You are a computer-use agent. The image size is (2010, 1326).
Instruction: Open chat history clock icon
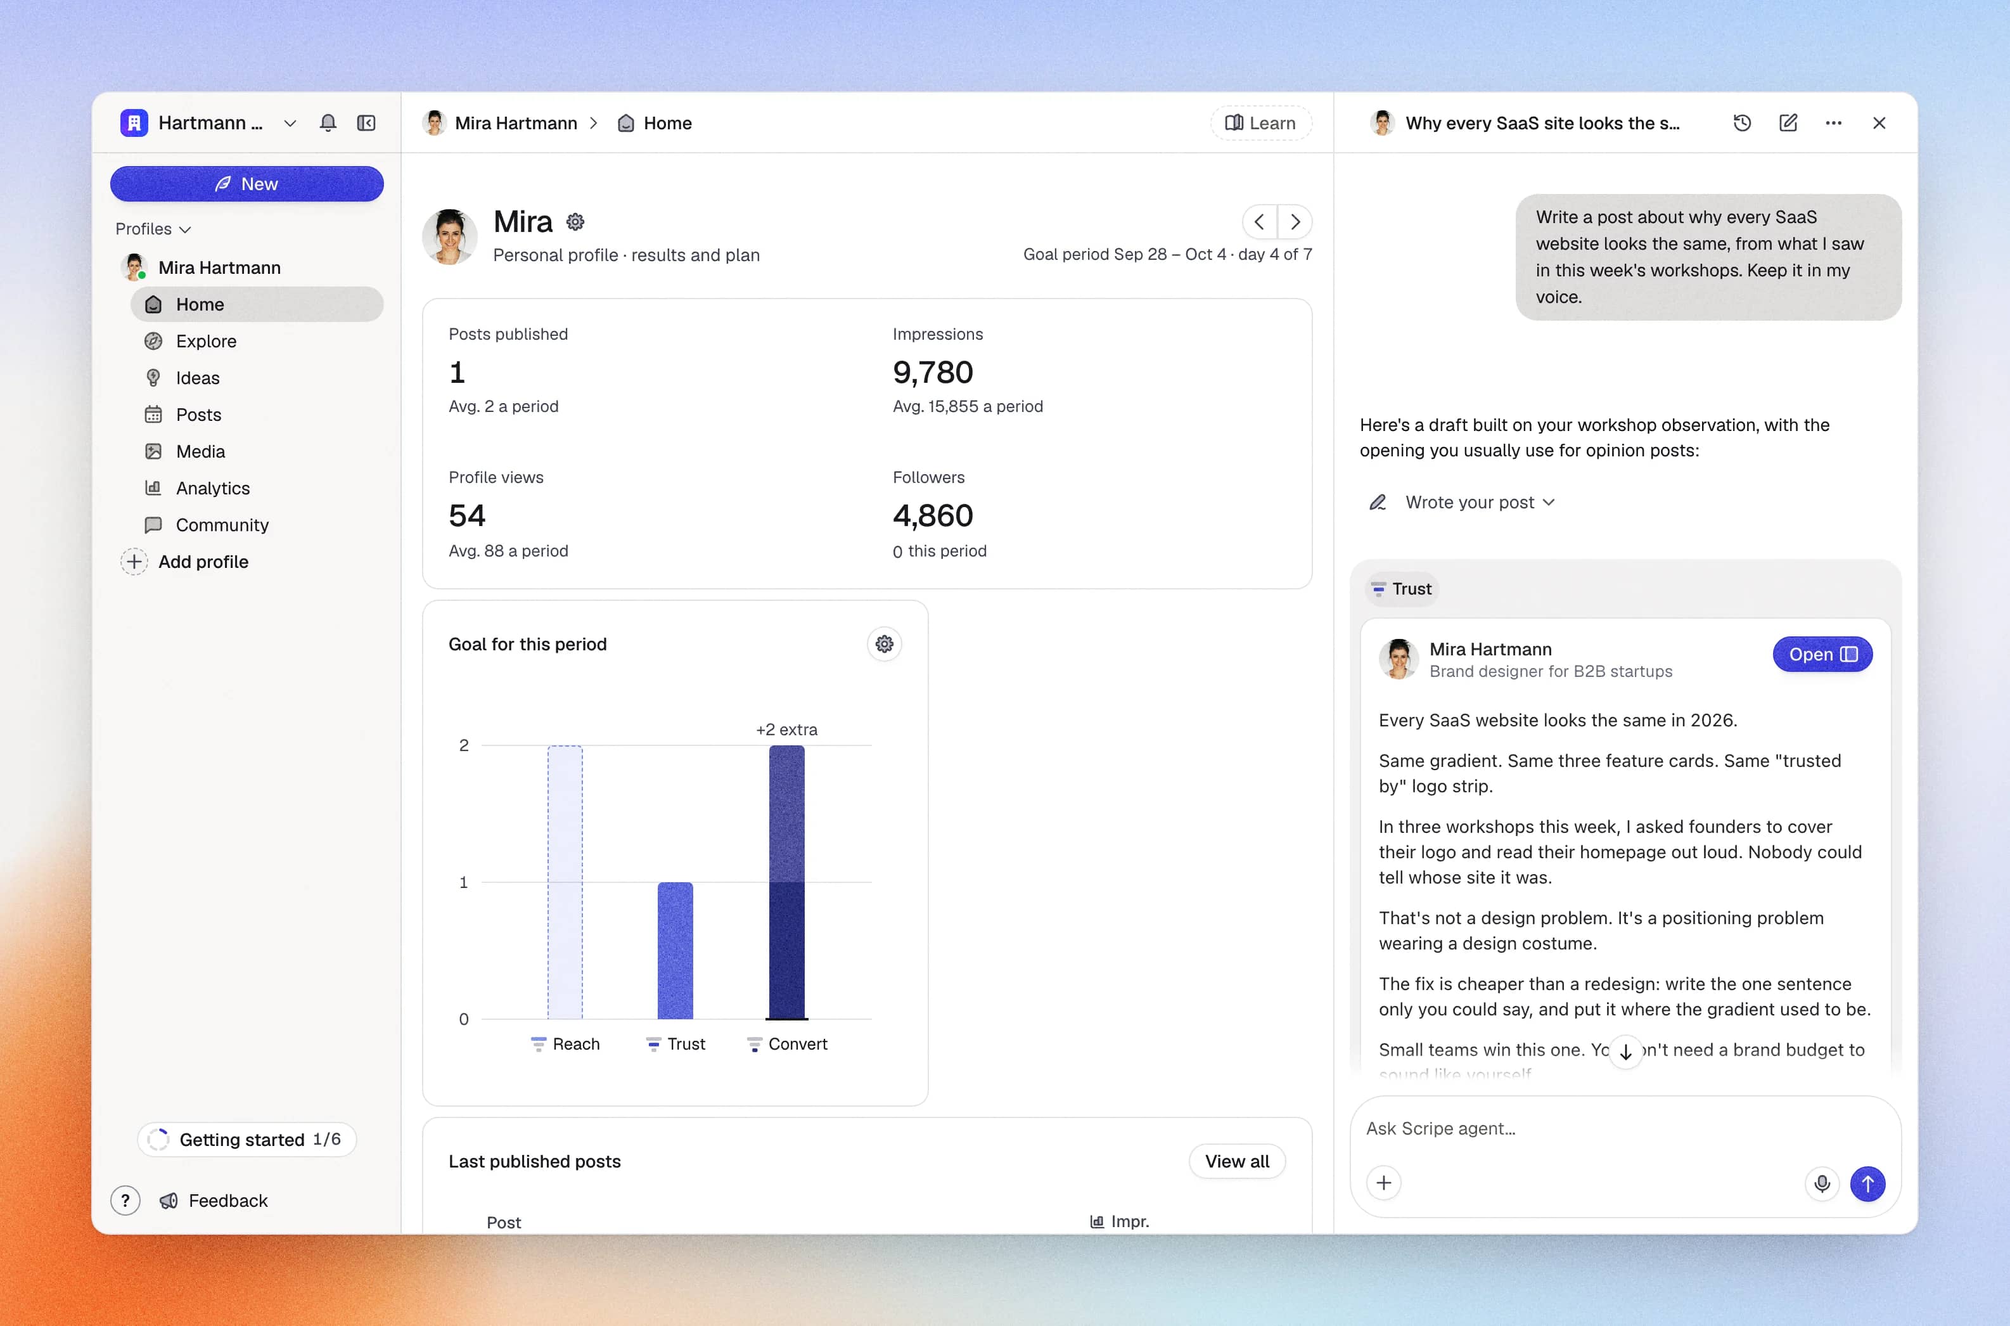pos(1742,122)
